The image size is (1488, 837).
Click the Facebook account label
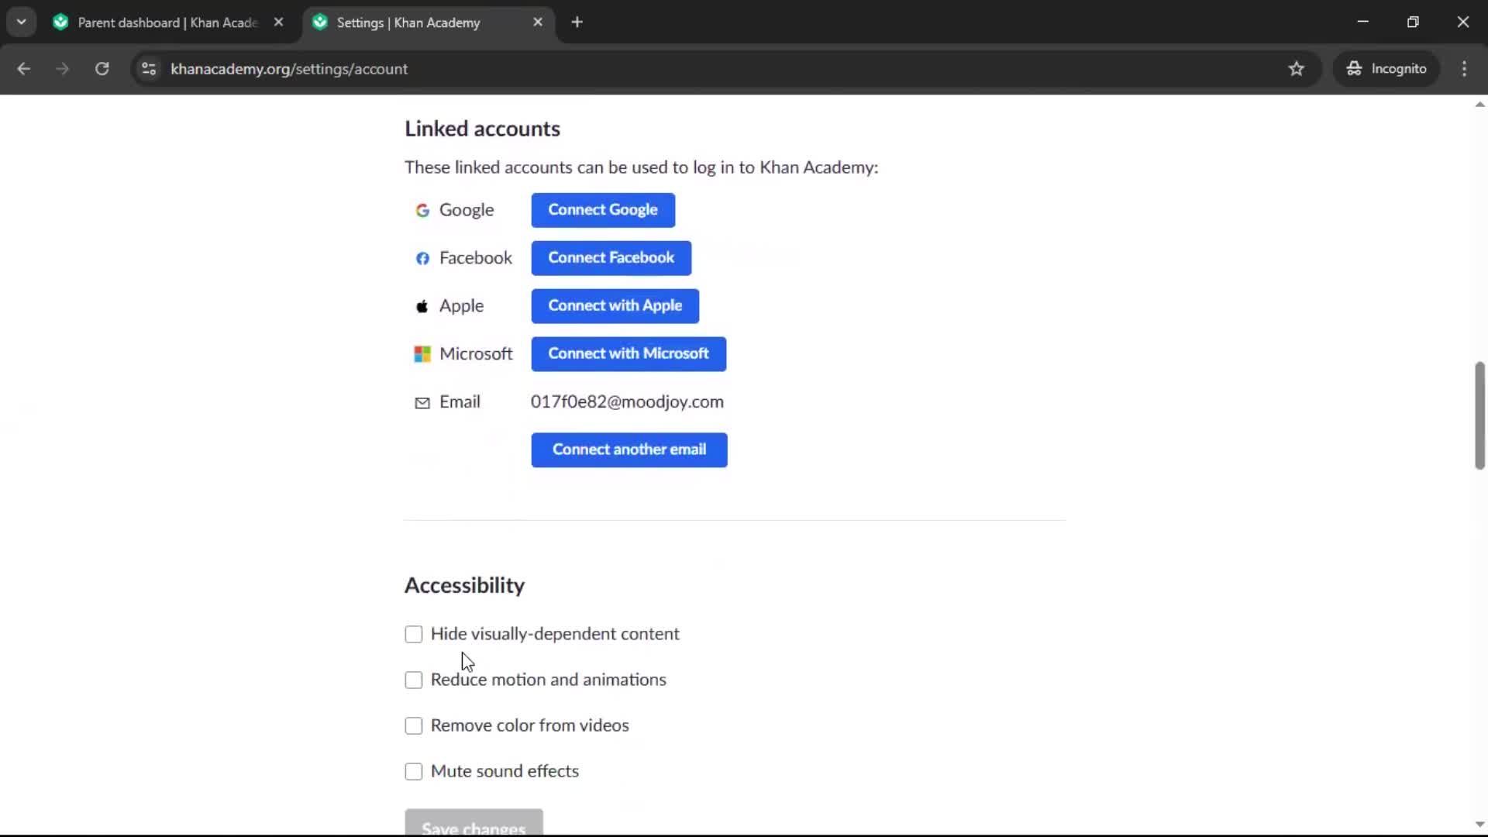tap(475, 258)
